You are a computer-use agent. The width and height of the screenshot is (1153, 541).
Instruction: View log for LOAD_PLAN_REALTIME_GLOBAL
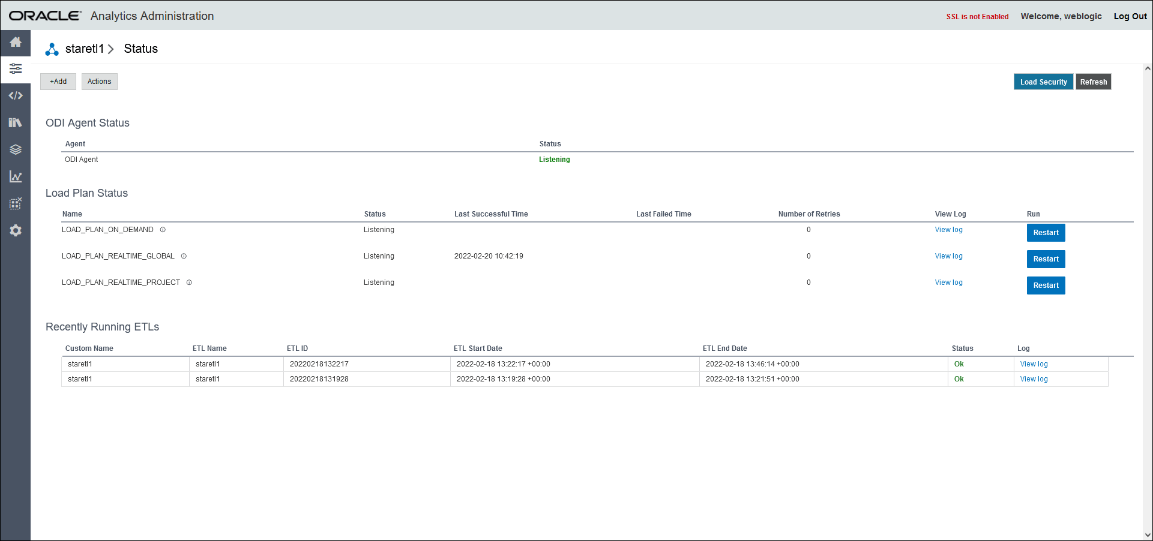[948, 256]
